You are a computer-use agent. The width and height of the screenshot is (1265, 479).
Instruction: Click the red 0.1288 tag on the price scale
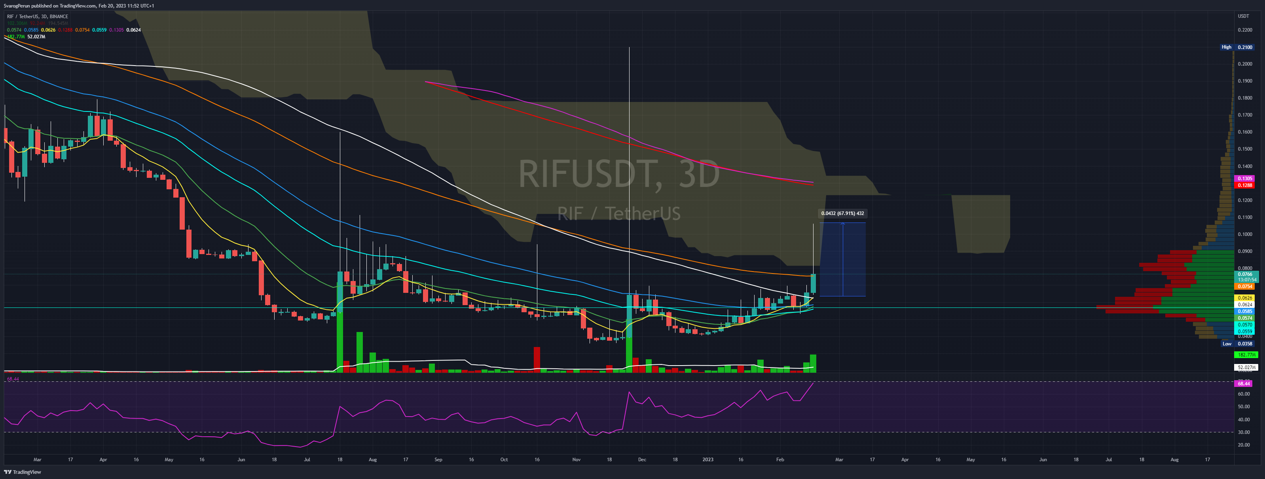(x=1245, y=185)
